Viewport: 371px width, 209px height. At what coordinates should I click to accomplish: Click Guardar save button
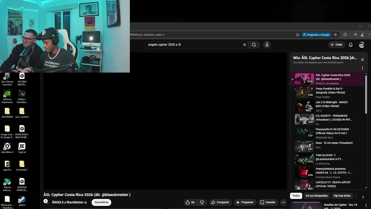pyautogui.click(x=268, y=202)
